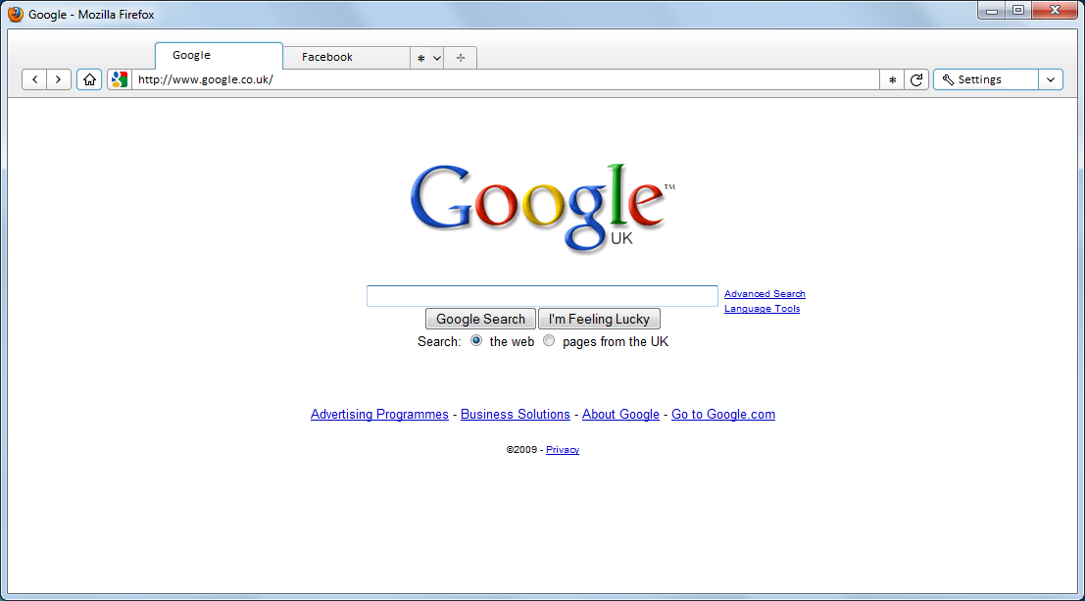1085x601 pixels.
Task: Click the Firefox icon in title bar
Action: coord(16,14)
